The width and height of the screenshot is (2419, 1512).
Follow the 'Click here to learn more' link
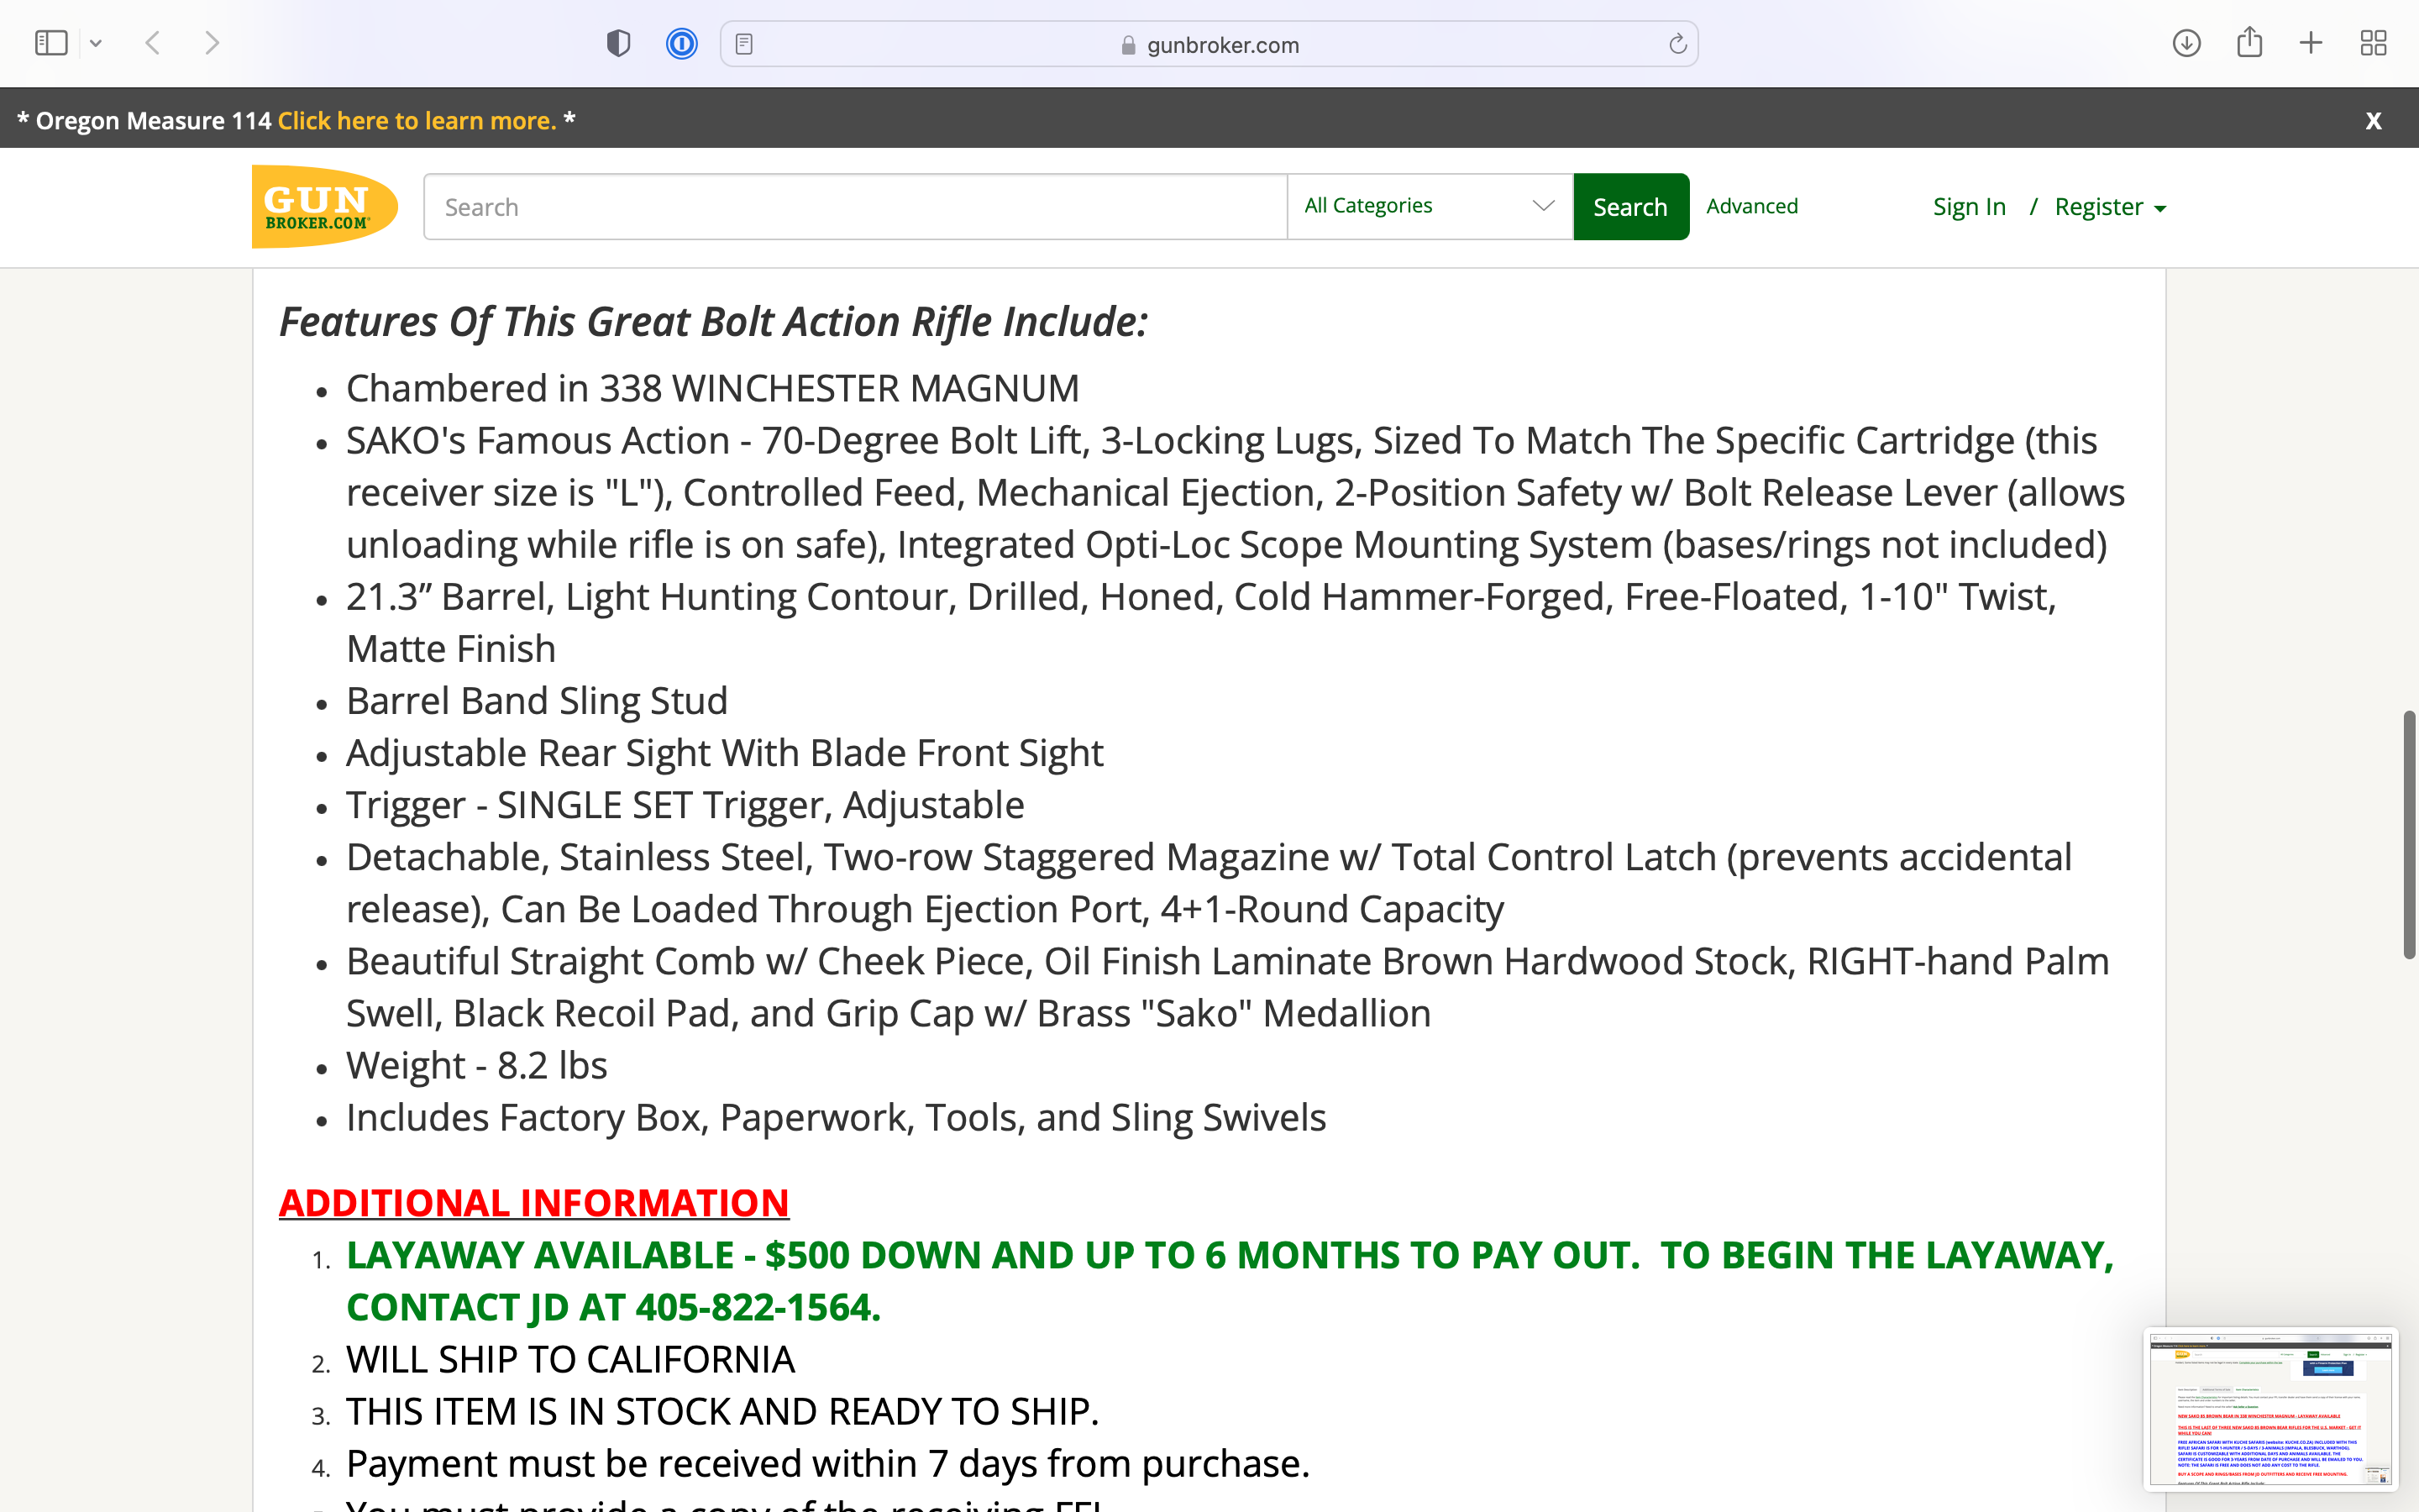[417, 120]
